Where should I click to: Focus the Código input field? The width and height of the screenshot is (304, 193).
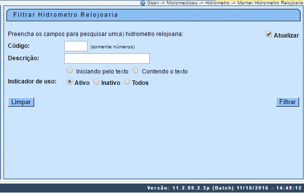(76, 46)
